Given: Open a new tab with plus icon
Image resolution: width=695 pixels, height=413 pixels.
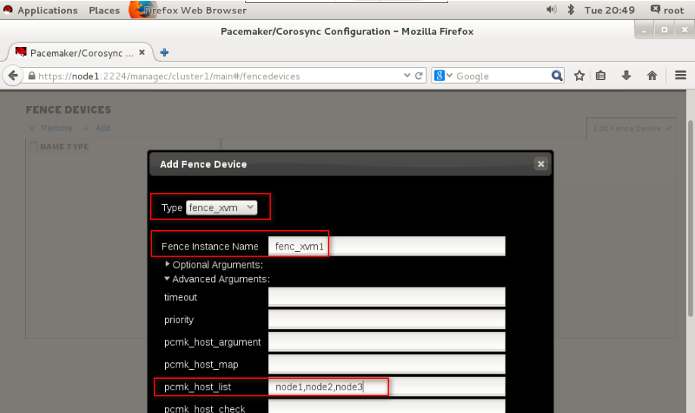Looking at the screenshot, I should click(164, 52).
